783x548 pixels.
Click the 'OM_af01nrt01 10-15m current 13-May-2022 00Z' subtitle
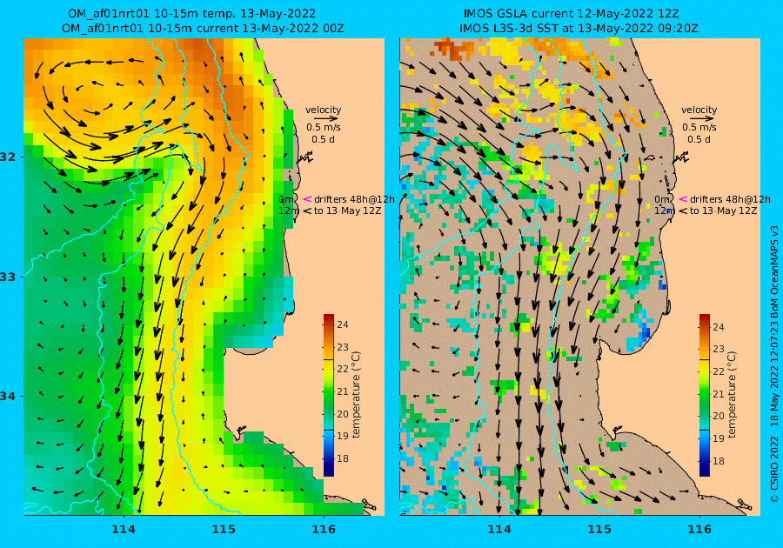click(x=203, y=29)
